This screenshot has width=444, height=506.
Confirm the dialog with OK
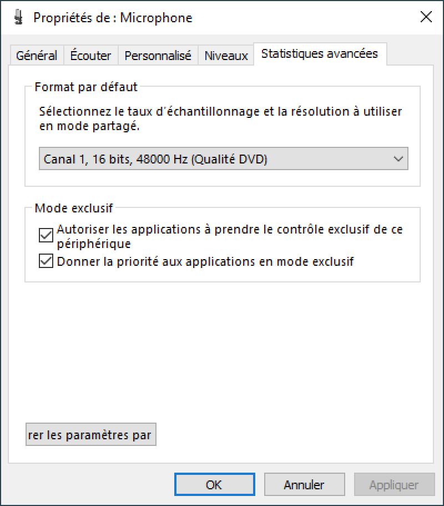click(x=215, y=484)
